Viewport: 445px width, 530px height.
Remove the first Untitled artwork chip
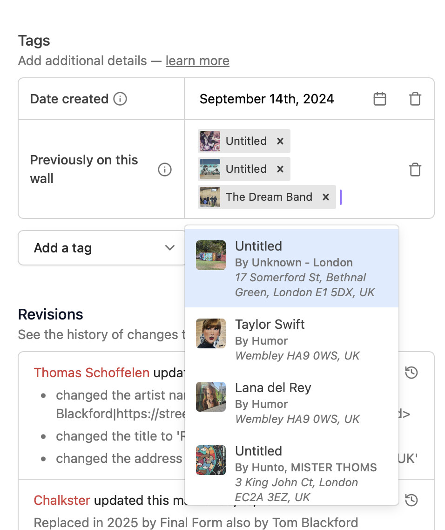280,141
